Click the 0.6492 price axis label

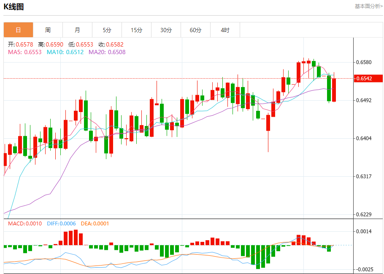pyautogui.click(x=364, y=100)
